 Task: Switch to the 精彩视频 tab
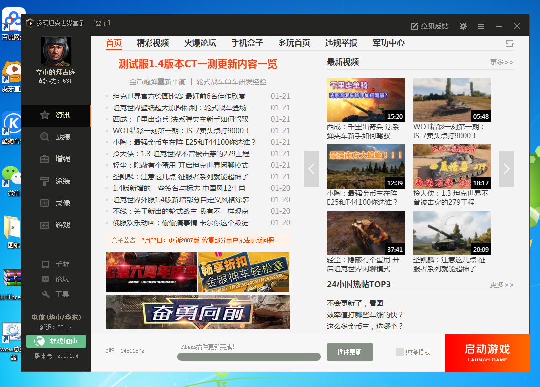click(152, 43)
